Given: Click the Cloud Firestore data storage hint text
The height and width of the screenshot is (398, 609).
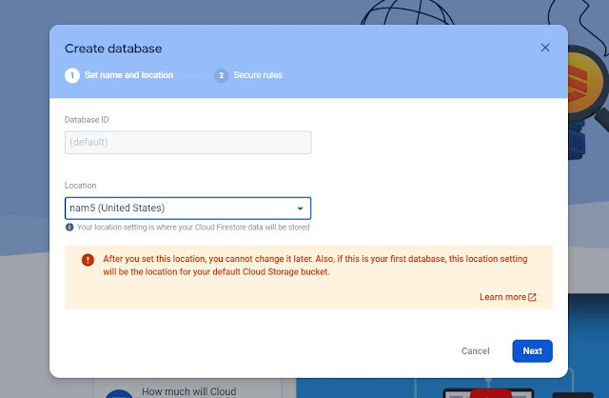Looking at the screenshot, I should coord(193,228).
